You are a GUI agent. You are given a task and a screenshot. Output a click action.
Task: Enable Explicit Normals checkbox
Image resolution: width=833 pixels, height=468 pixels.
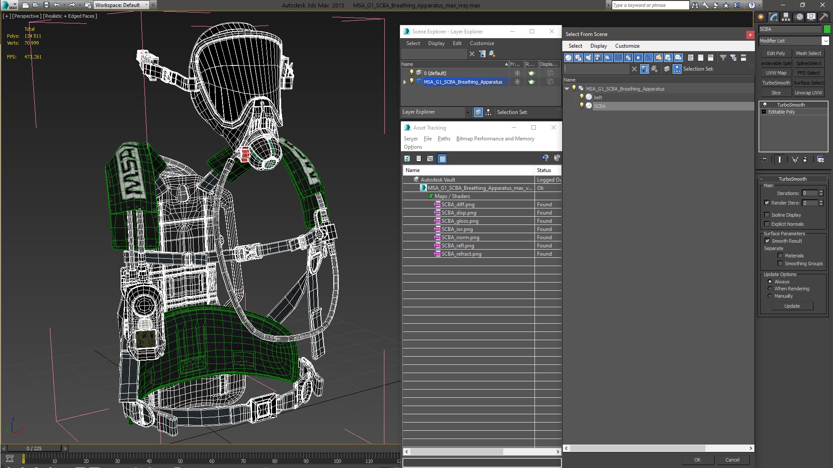pos(767,224)
